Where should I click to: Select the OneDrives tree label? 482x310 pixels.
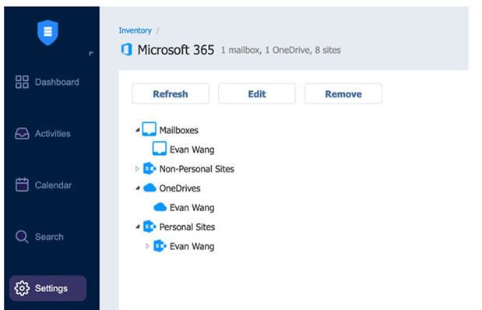(x=180, y=188)
